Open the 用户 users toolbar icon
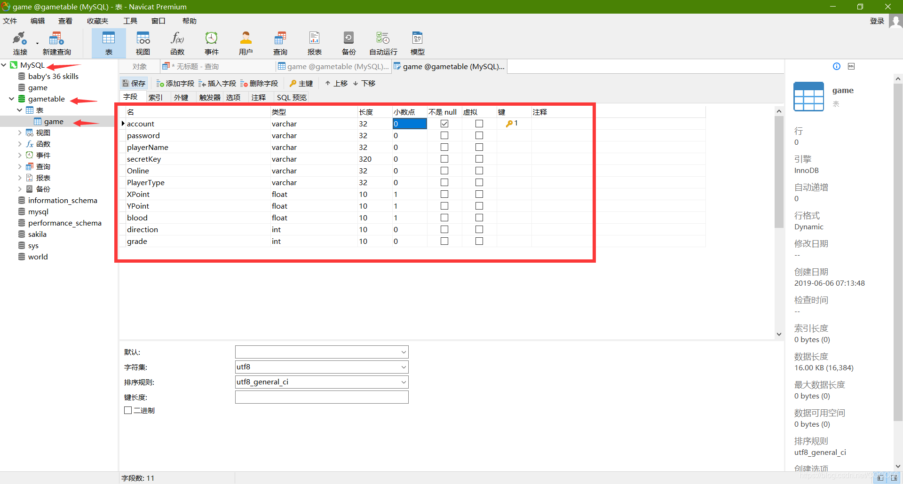 click(x=246, y=43)
